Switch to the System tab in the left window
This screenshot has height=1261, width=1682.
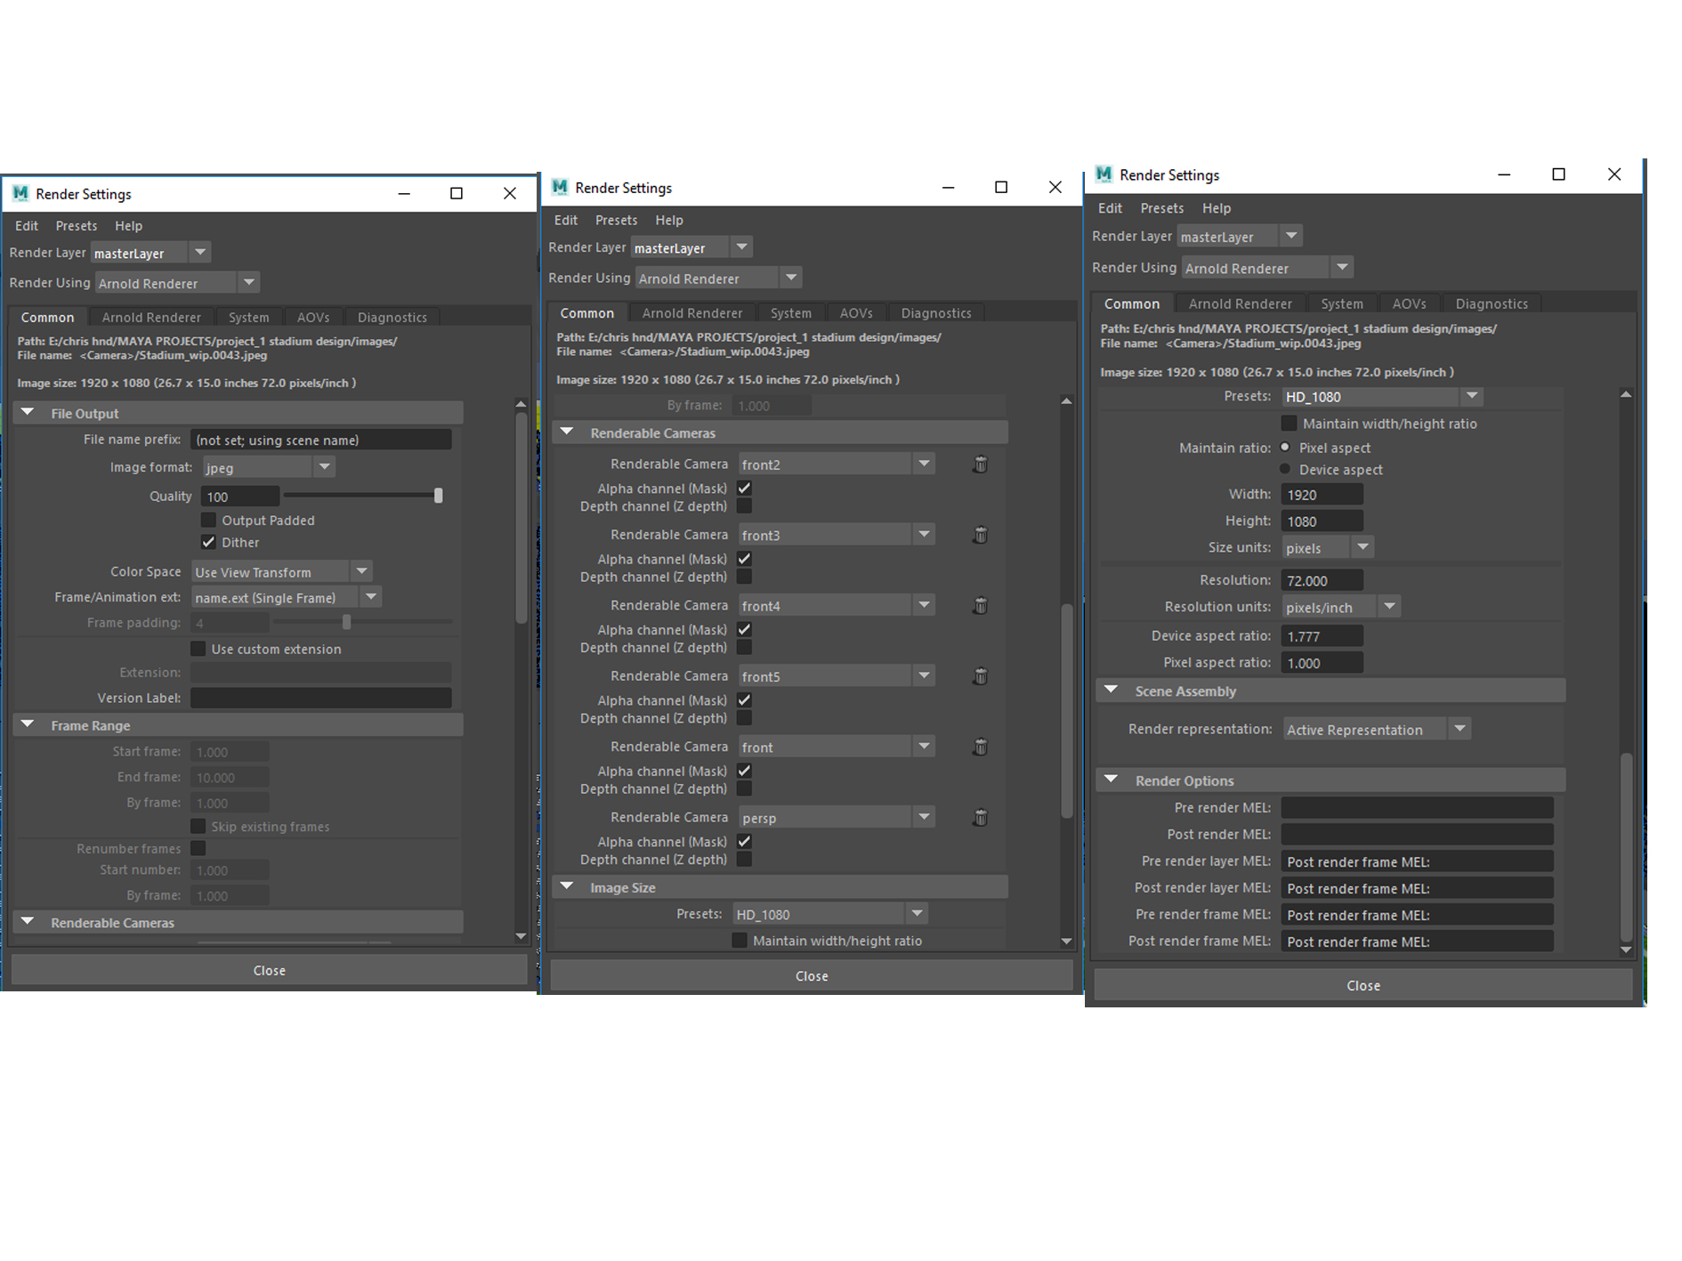point(248,318)
